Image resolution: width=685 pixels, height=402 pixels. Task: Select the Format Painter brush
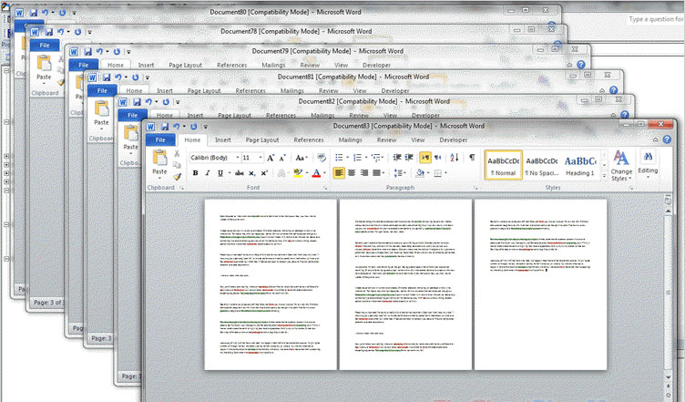pos(177,176)
